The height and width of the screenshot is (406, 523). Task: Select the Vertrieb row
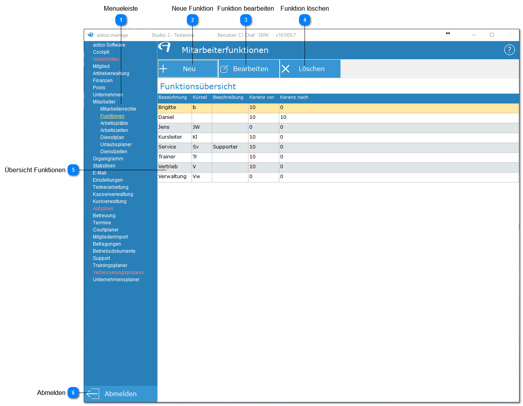(x=338, y=167)
